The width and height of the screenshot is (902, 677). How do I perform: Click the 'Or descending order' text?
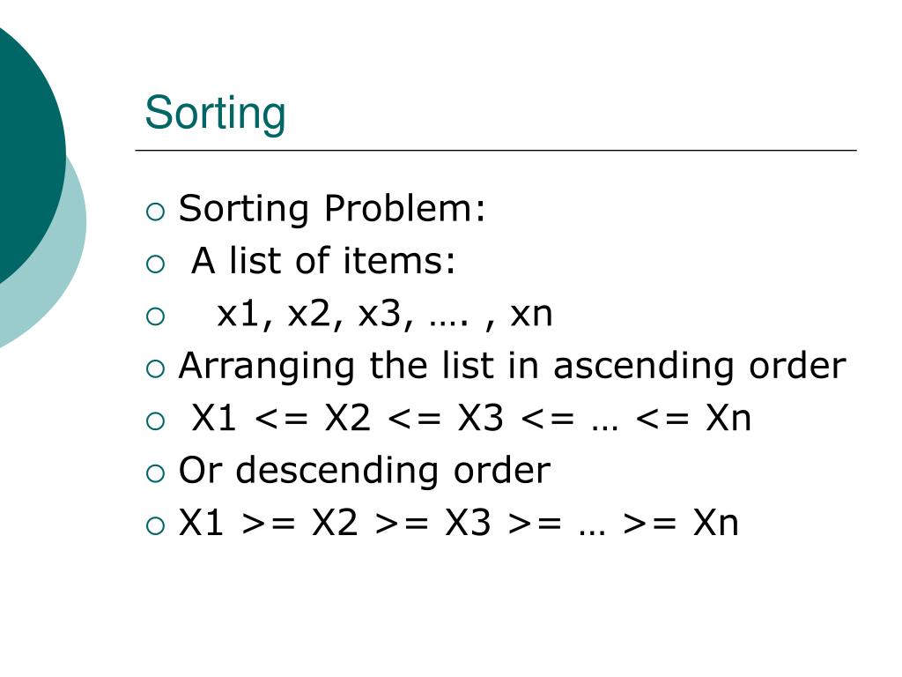(365, 471)
